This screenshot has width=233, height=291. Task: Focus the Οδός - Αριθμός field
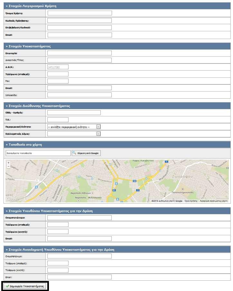74,113
